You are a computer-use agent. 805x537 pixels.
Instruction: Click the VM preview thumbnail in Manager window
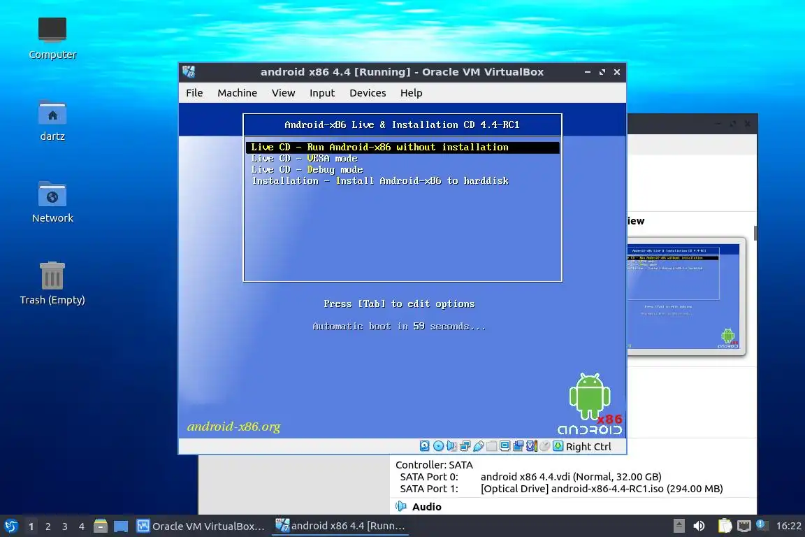pos(686,296)
